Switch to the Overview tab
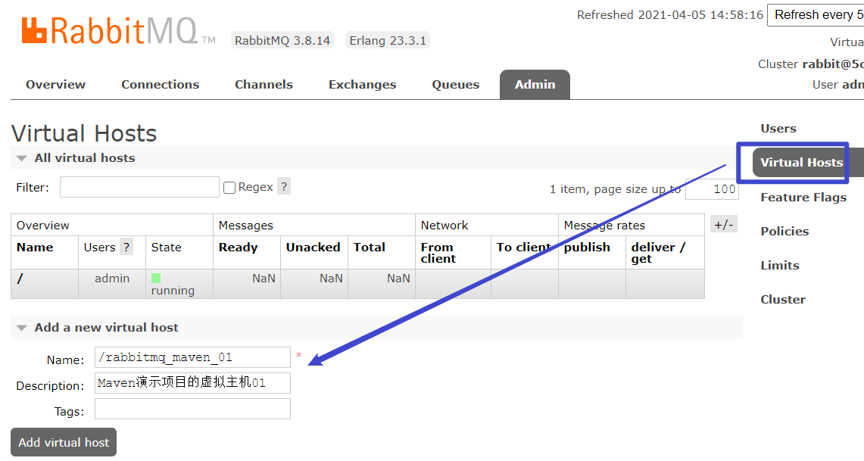The image size is (864, 461). [x=55, y=85]
